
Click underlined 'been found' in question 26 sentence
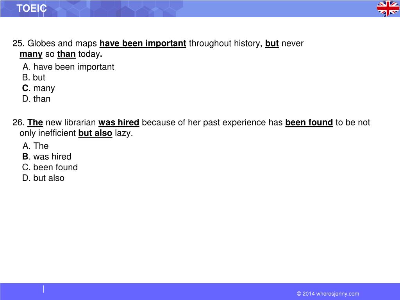pyautogui.click(x=309, y=122)
